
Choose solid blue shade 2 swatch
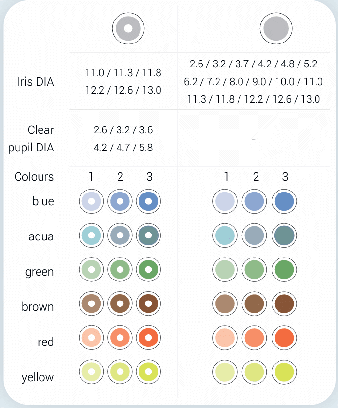point(254,201)
